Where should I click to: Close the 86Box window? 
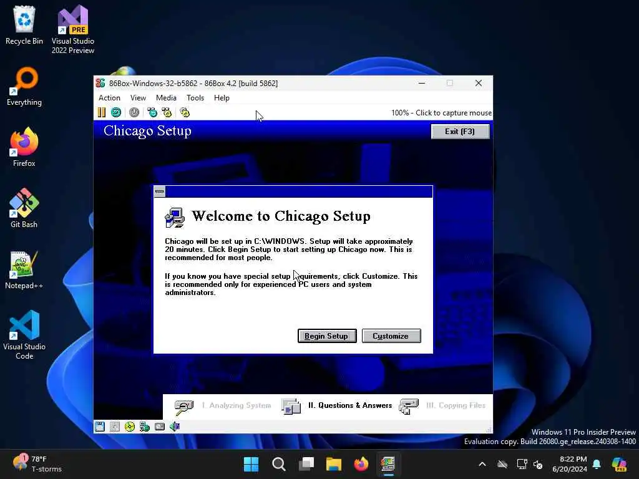tap(479, 83)
